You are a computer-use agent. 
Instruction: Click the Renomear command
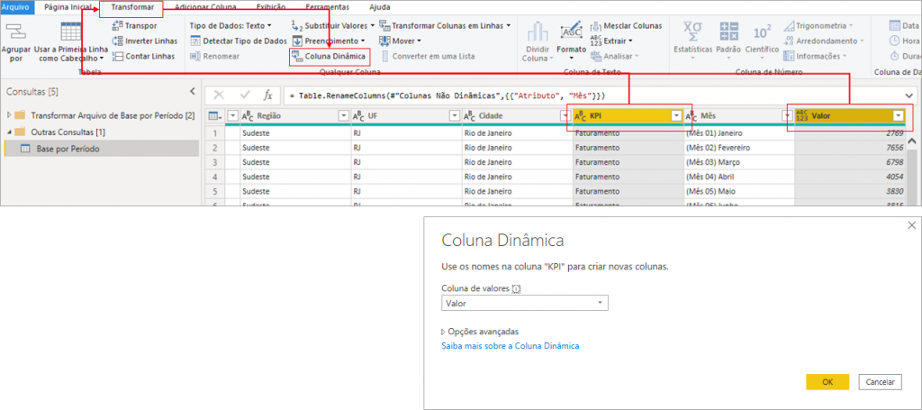point(214,56)
